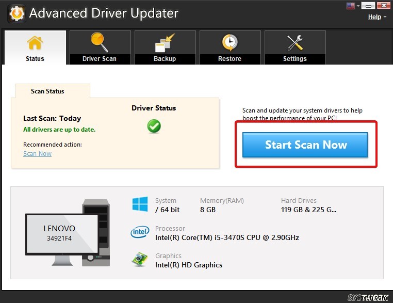Click the '/ 64 bit' system value

(168, 210)
